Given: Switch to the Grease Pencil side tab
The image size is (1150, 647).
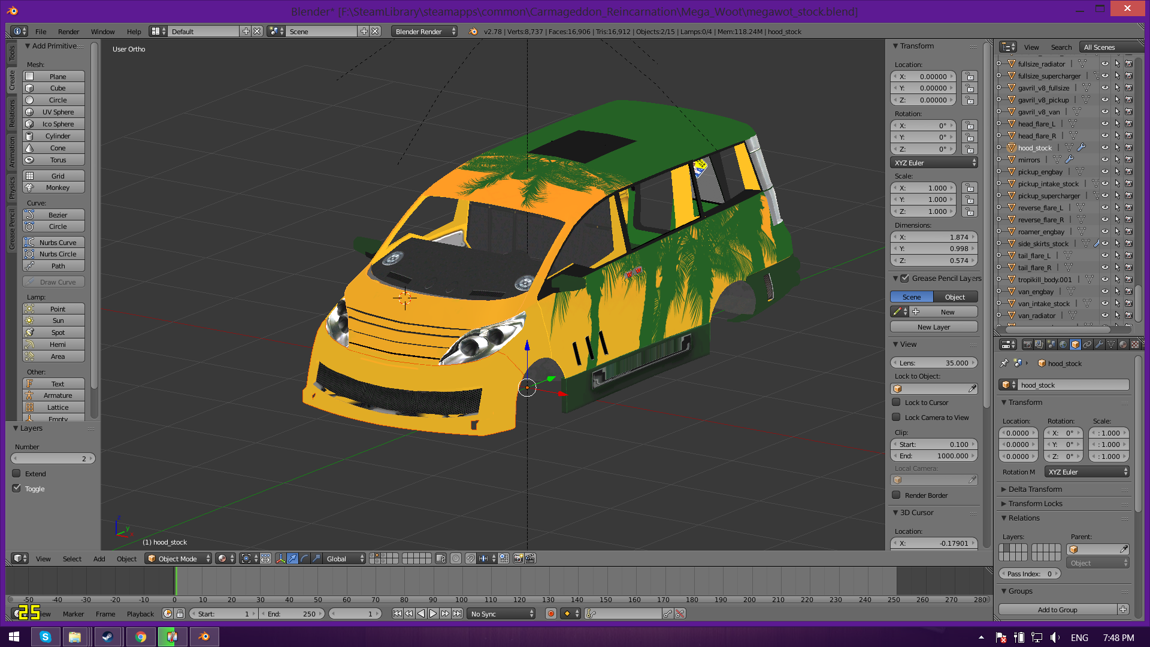Looking at the screenshot, I should (11, 229).
